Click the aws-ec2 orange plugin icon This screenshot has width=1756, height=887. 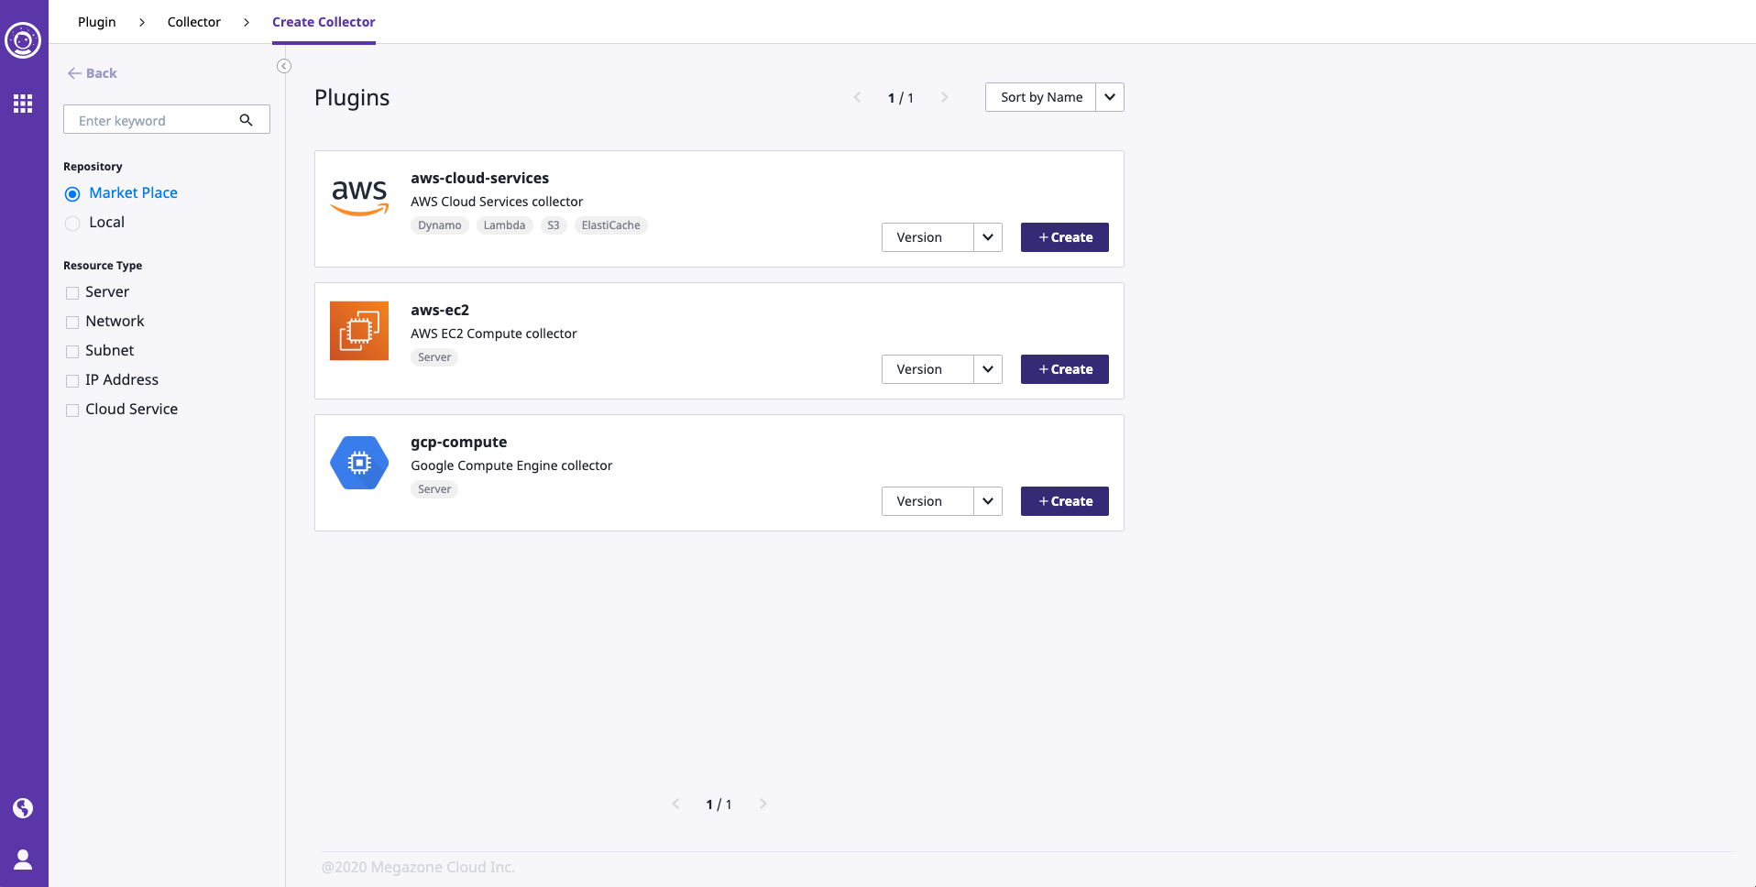click(x=359, y=331)
